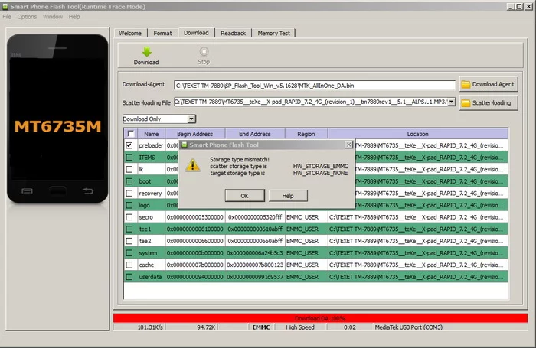Viewport: 536px width, 348px height.
Task: Click the tee2 EMMC_USER region cell
Action: pyautogui.click(x=306, y=241)
